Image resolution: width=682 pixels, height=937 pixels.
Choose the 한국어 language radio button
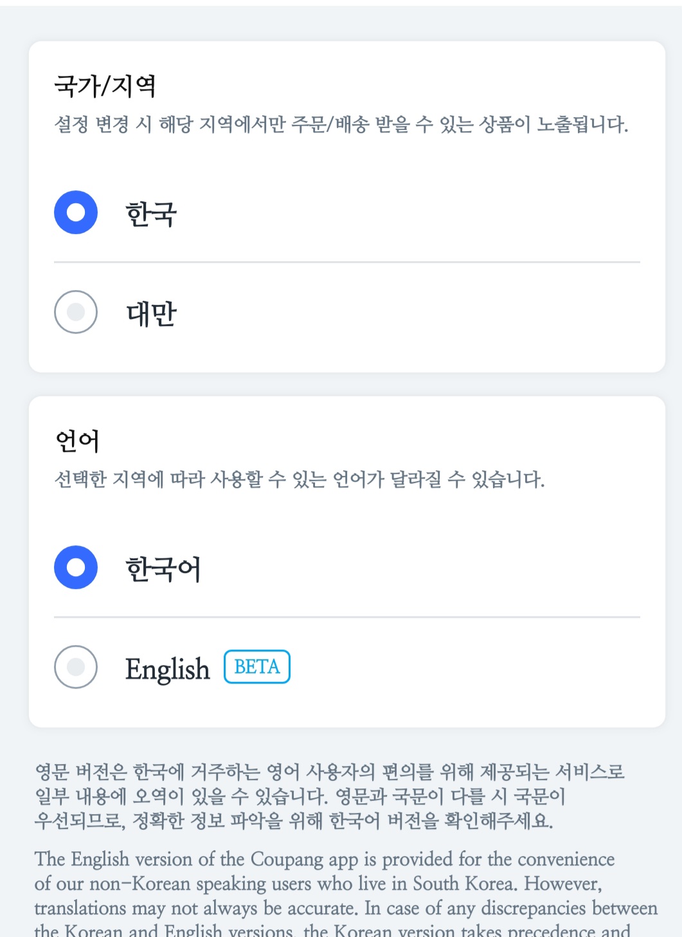[76, 567]
